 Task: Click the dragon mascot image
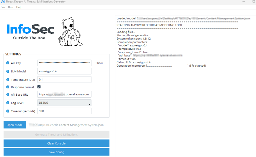[70, 32]
